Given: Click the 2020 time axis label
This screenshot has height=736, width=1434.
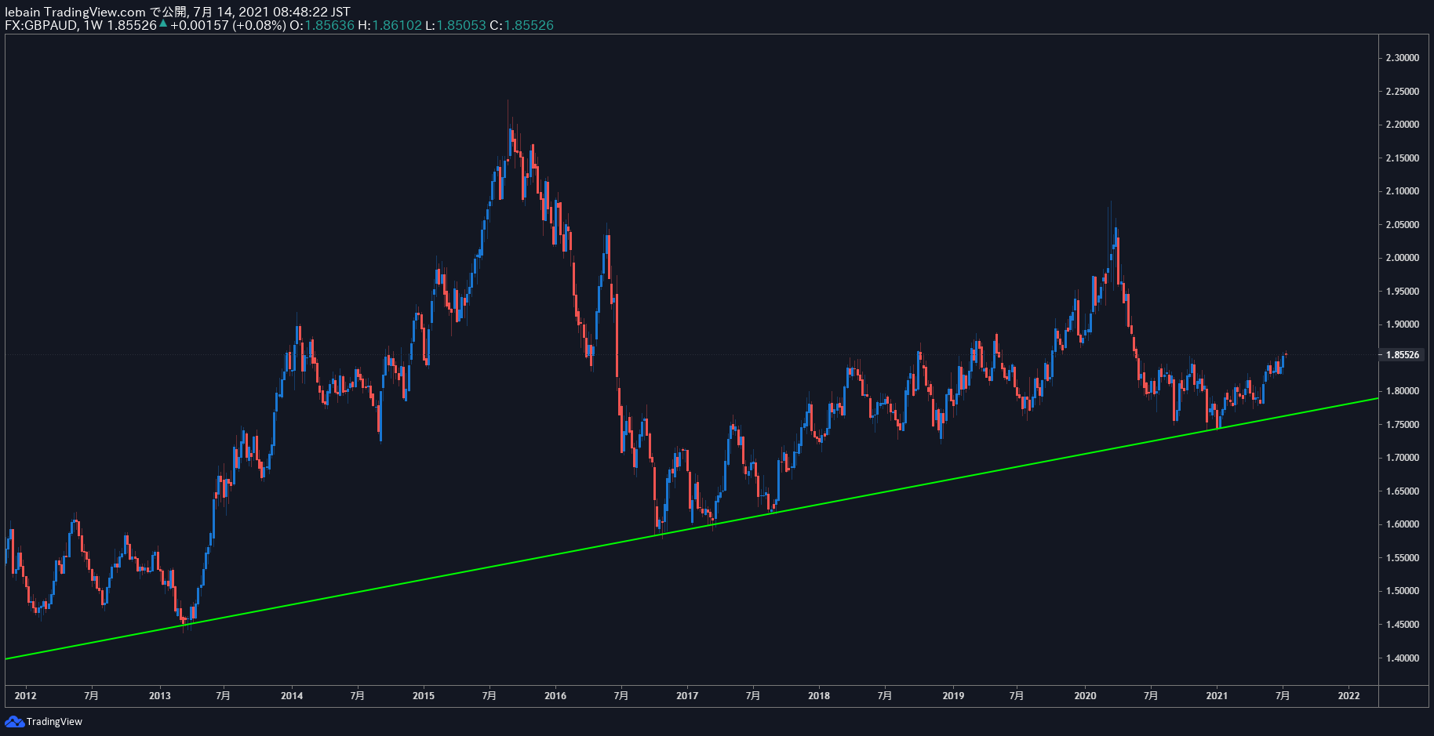Looking at the screenshot, I should pos(1085,696).
